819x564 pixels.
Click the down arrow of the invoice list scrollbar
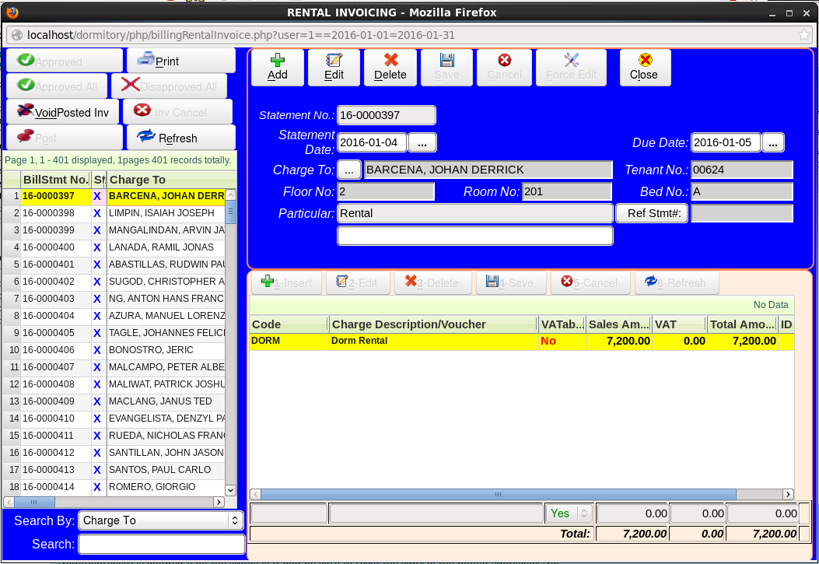pos(230,490)
